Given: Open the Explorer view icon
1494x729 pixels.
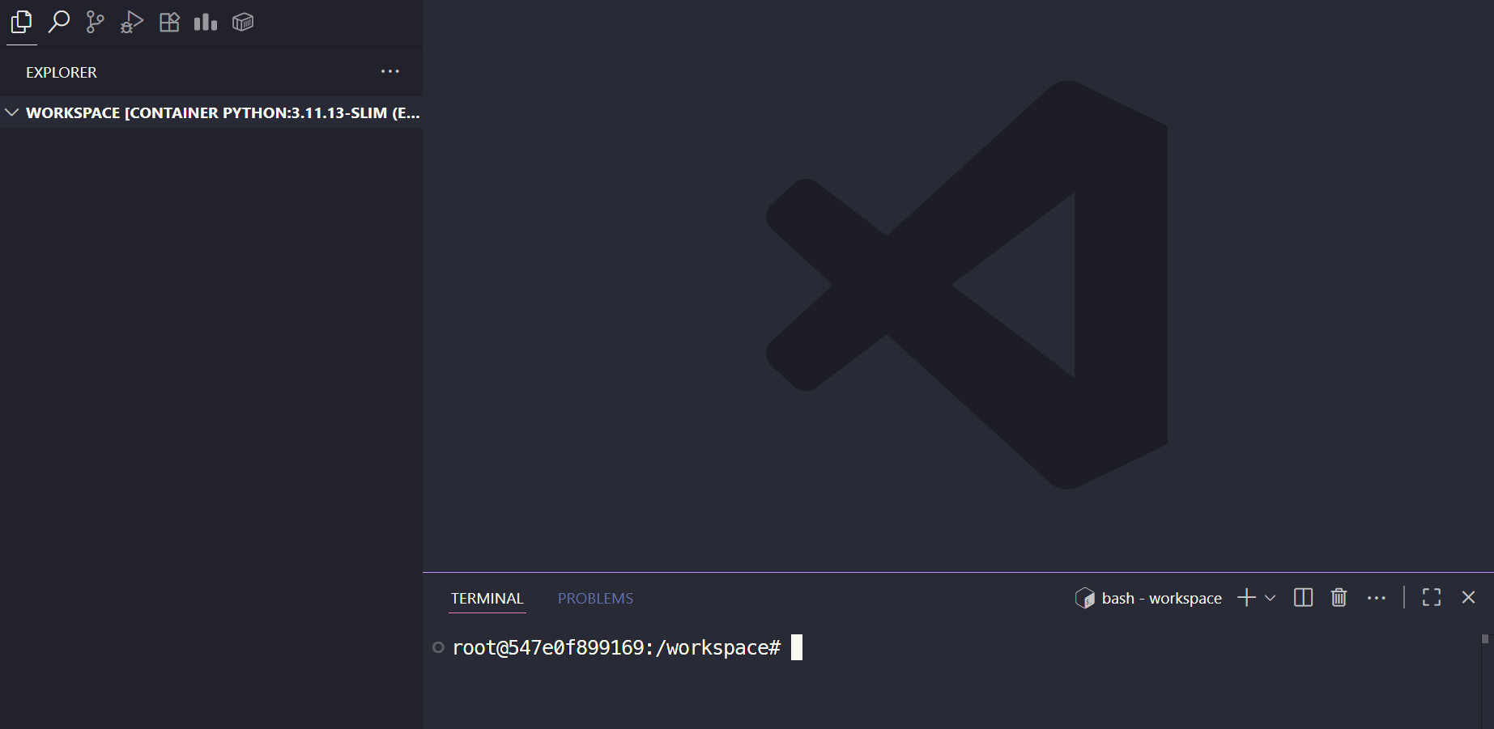Looking at the screenshot, I should 22,22.
